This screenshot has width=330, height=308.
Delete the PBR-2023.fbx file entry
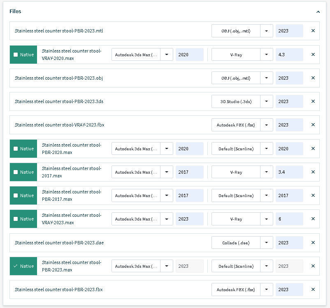point(313,290)
